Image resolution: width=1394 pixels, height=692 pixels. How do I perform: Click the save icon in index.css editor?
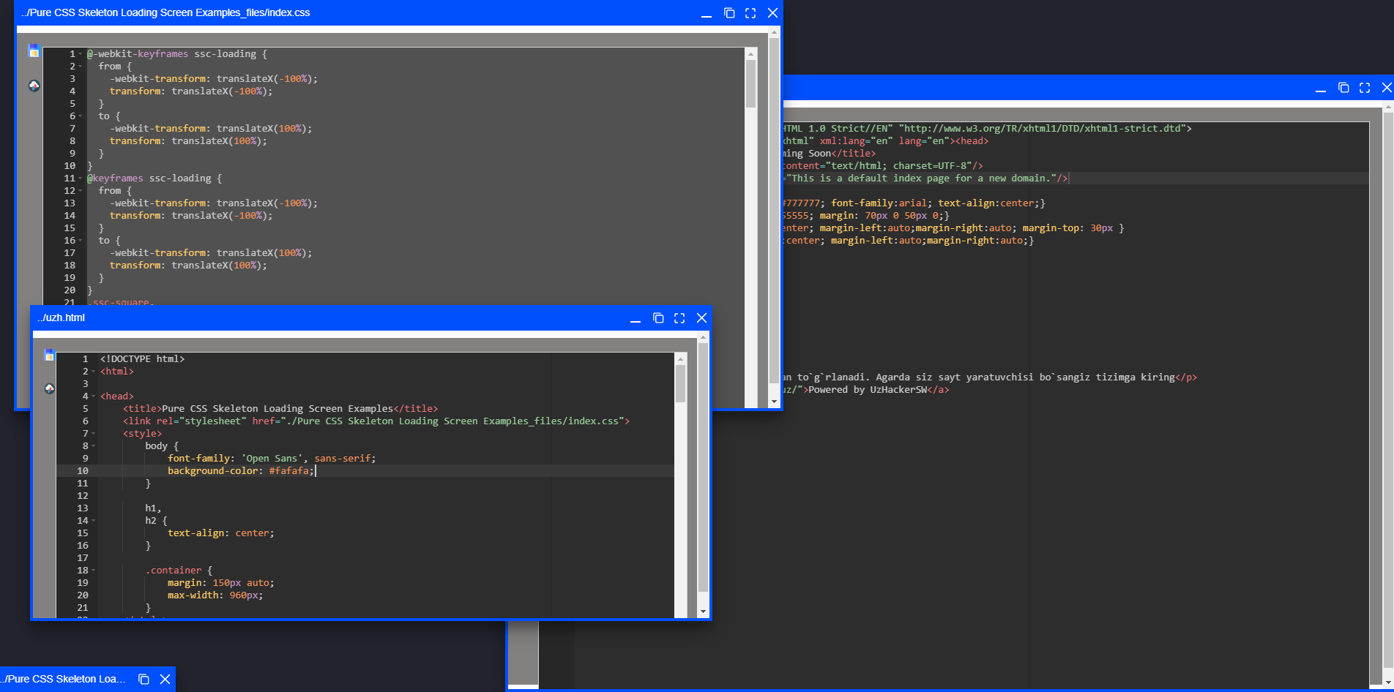click(34, 50)
